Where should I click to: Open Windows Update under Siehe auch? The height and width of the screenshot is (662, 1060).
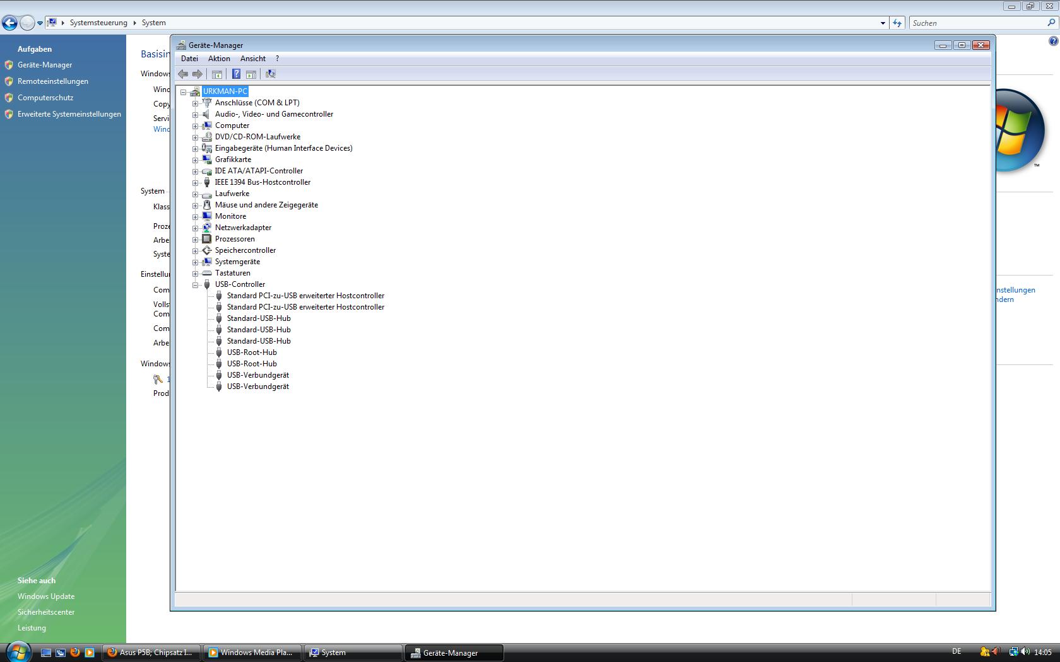46,596
